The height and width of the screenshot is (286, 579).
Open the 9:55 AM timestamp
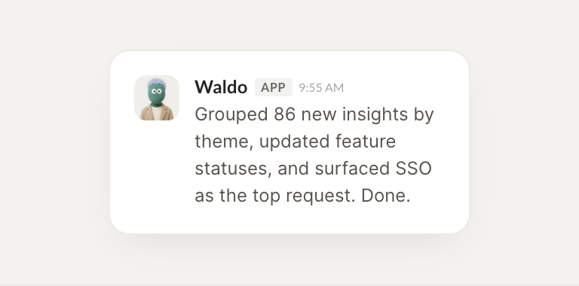click(321, 88)
